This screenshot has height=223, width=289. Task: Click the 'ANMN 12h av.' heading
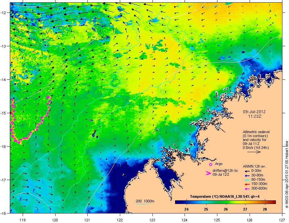(x=254, y=166)
